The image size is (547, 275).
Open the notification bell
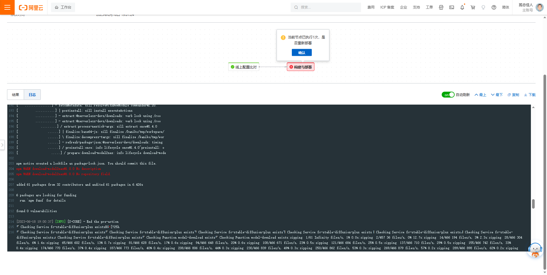pos(462,7)
